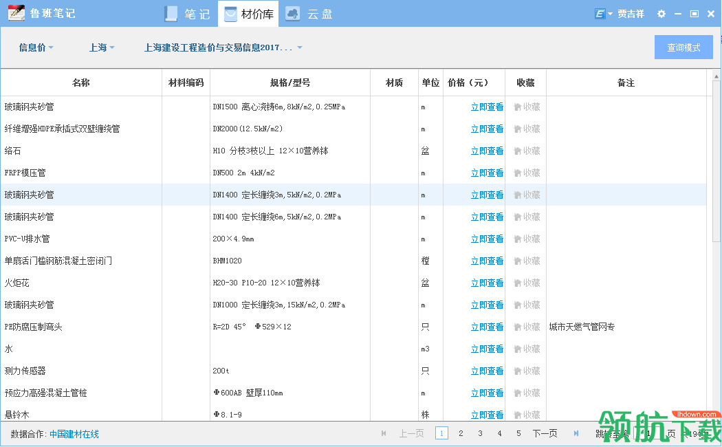
Task: Favorite the 玻璃钢夹砂管 DN1500 row
Action: point(527,107)
